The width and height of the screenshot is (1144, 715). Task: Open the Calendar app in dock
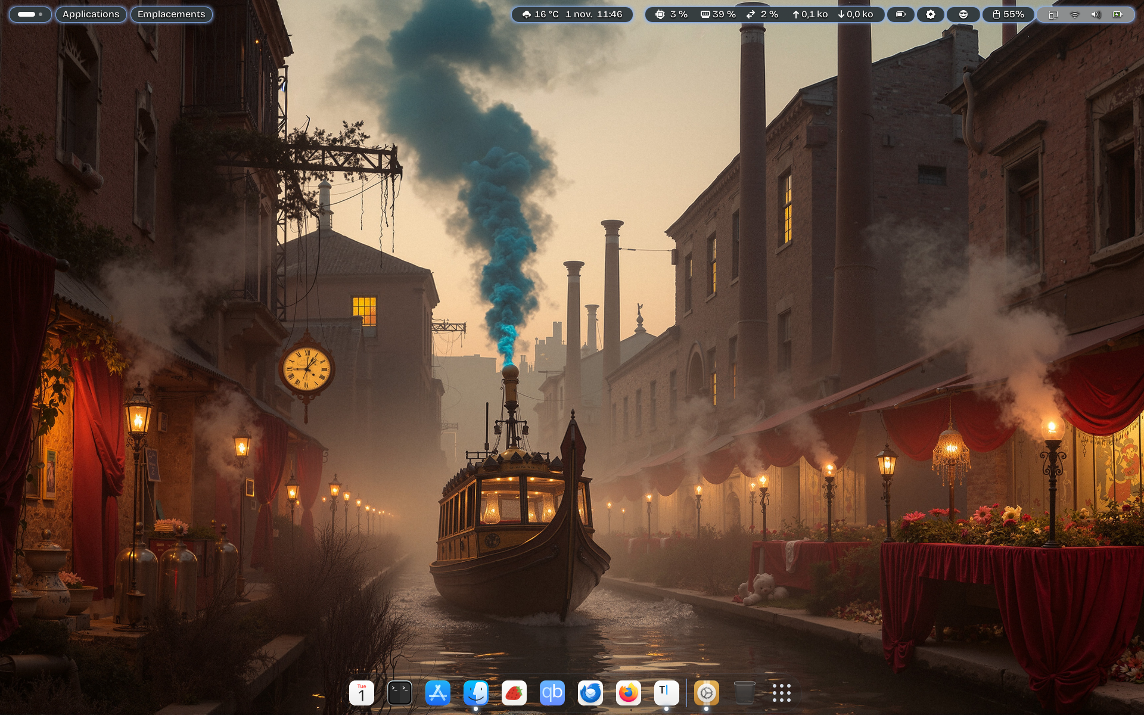(361, 693)
